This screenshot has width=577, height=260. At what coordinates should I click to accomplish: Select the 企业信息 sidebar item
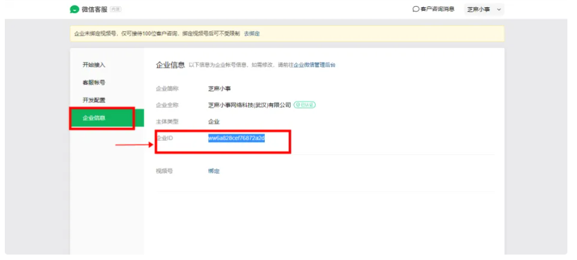[x=107, y=118]
